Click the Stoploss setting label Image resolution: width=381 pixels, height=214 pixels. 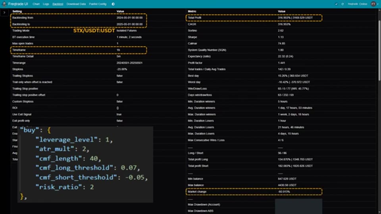[x=18, y=69]
